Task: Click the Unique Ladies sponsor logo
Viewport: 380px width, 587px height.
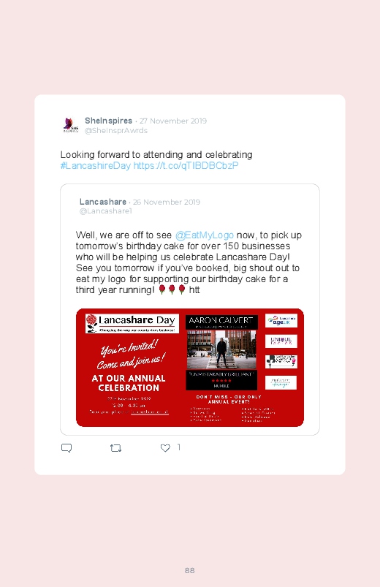Action: (x=281, y=341)
